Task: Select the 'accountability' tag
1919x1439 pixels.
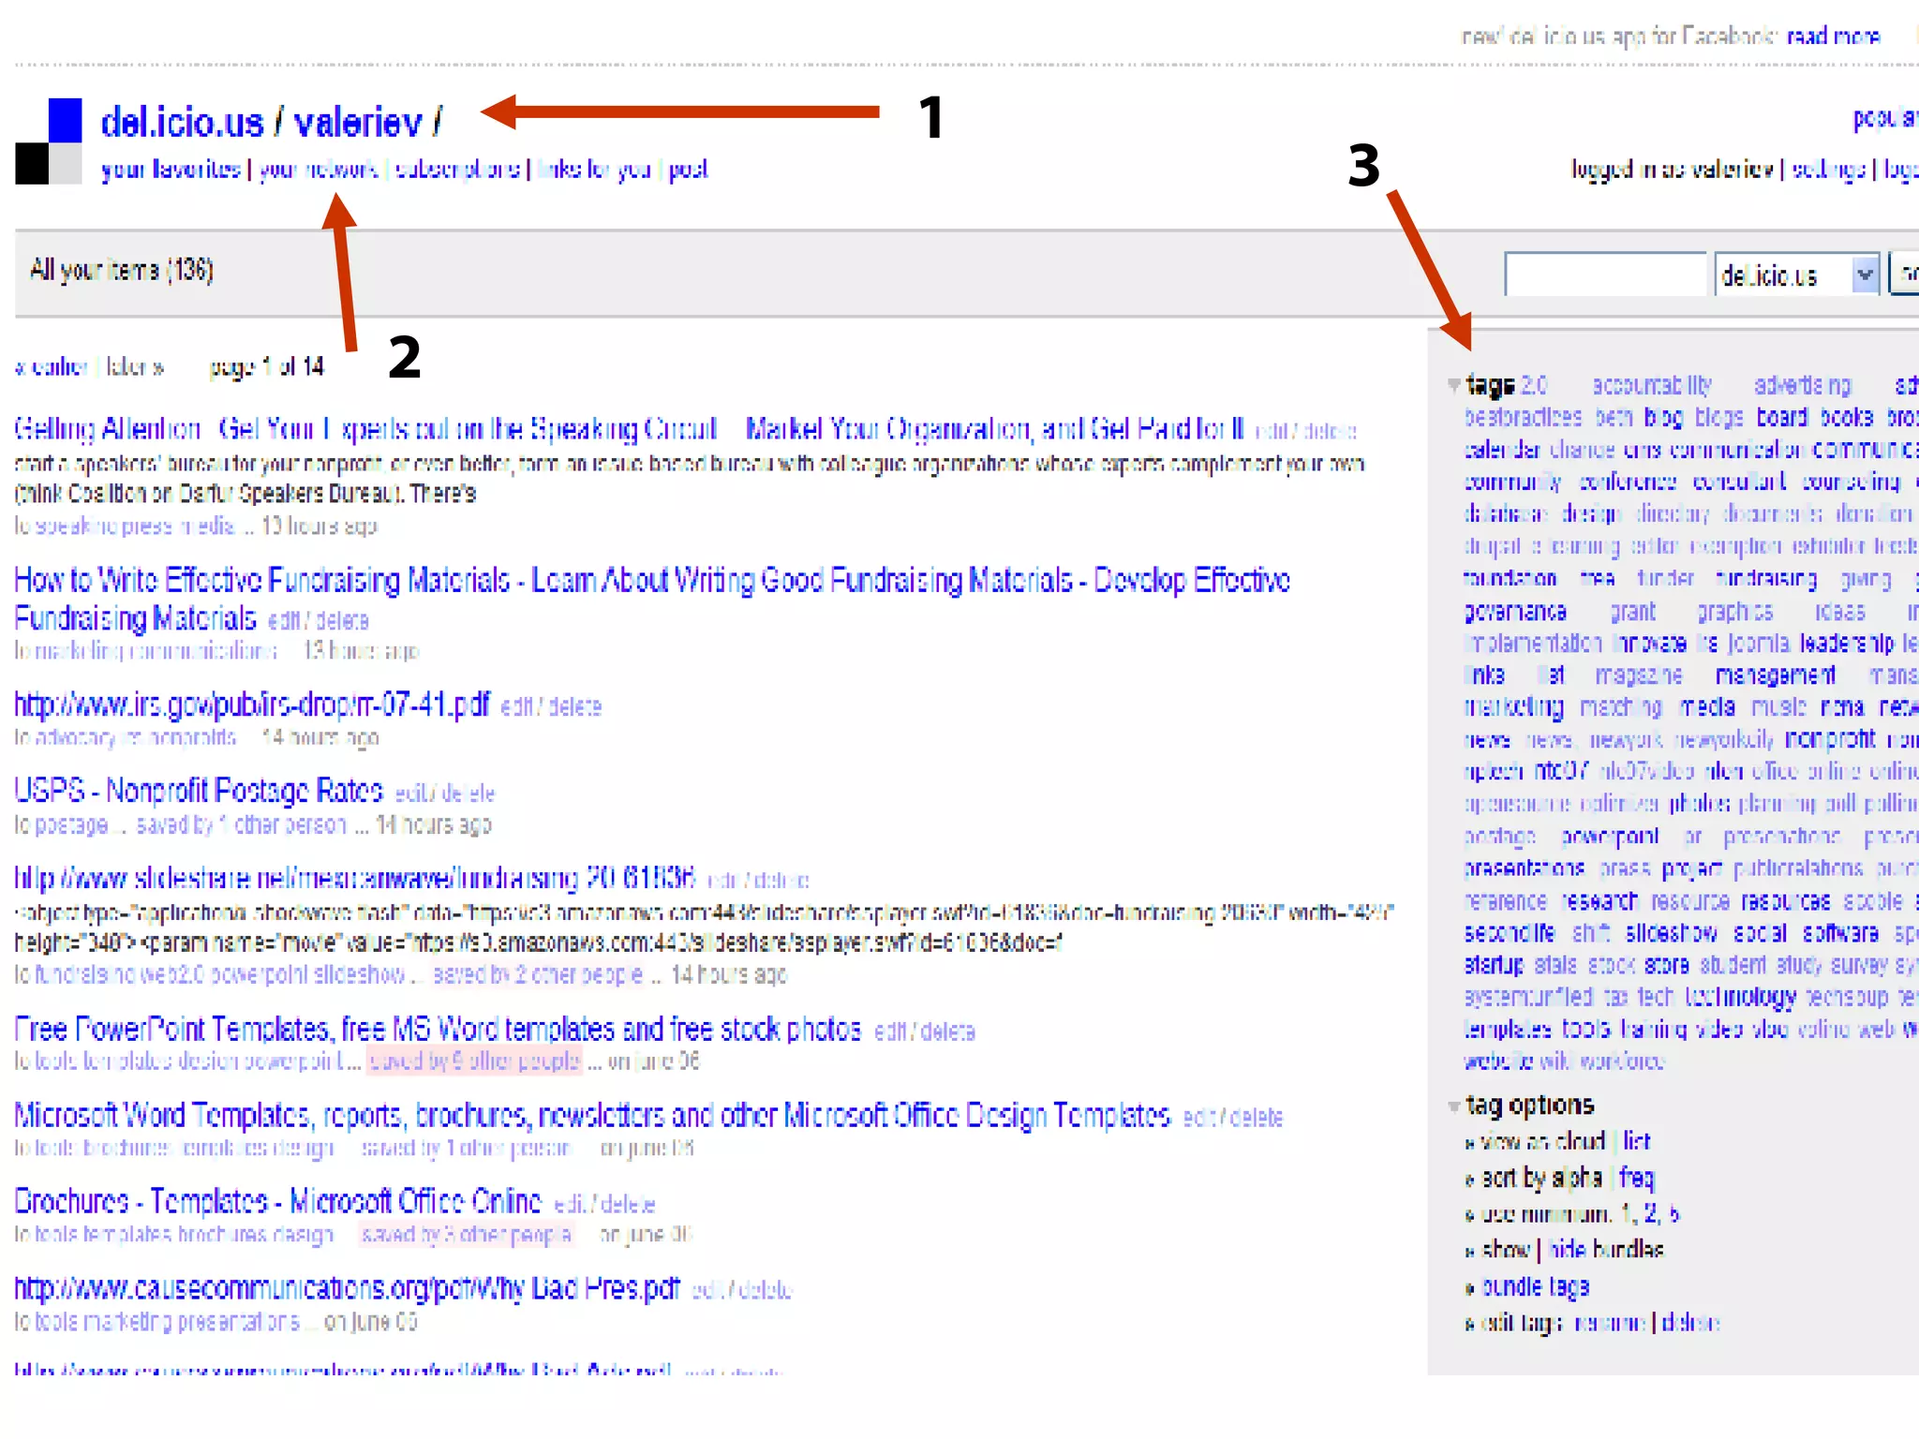Action: (1652, 385)
